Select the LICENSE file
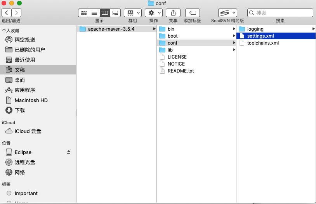The width and height of the screenshot is (316, 204). coord(196,57)
